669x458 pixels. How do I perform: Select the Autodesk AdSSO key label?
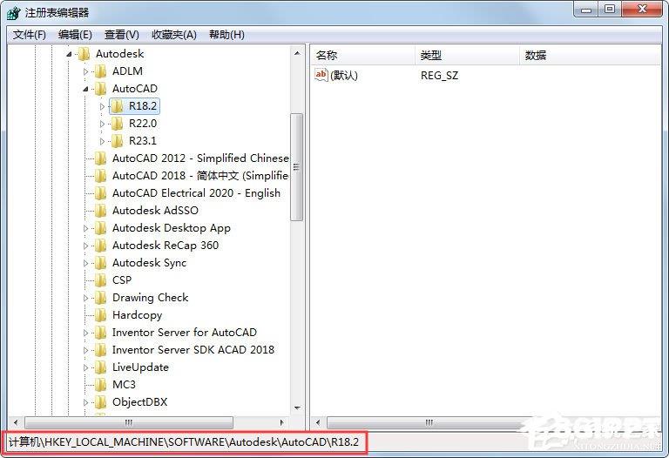(x=155, y=210)
